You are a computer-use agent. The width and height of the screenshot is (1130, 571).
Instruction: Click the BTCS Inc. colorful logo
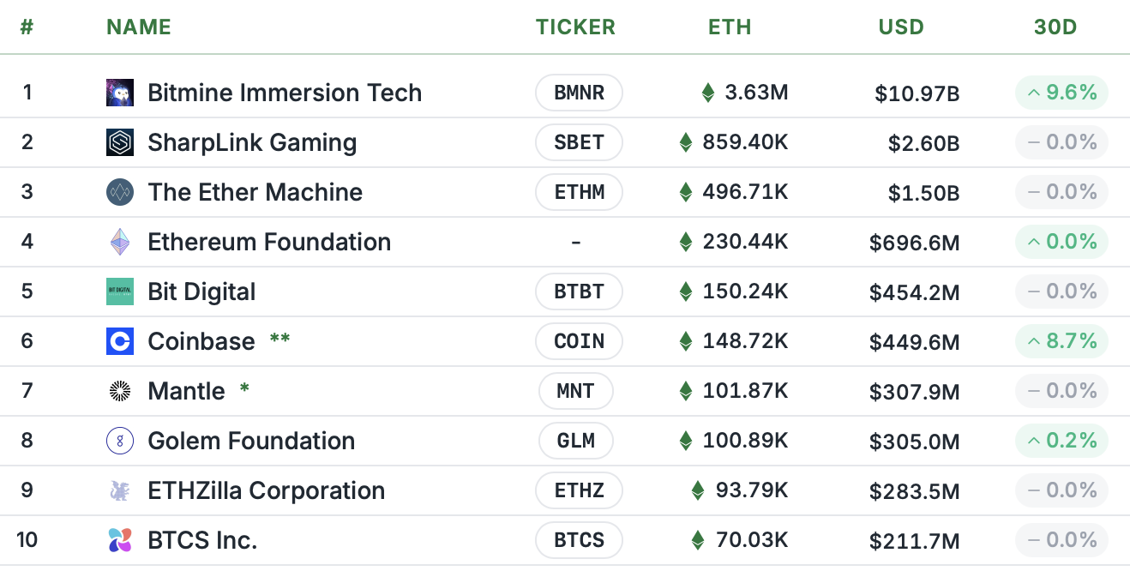tap(120, 540)
